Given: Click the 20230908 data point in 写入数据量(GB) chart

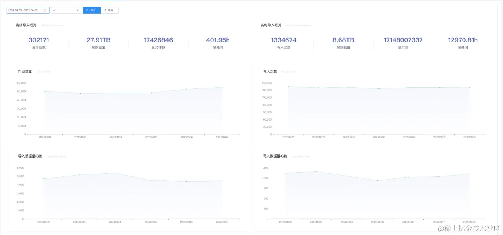Looking at the screenshot, I should [469, 174].
